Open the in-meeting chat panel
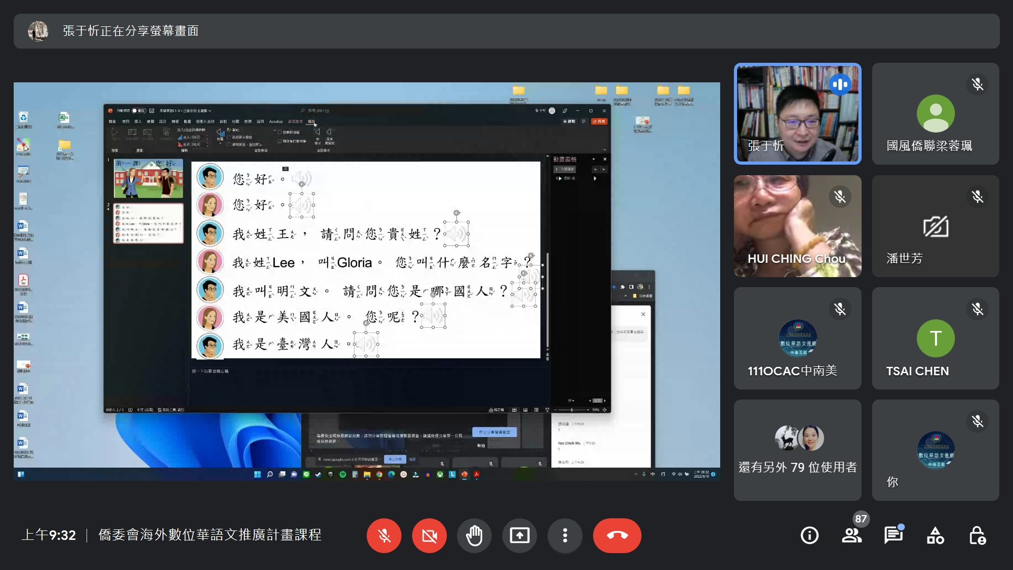1013x570 pixels. coord(894,535)
